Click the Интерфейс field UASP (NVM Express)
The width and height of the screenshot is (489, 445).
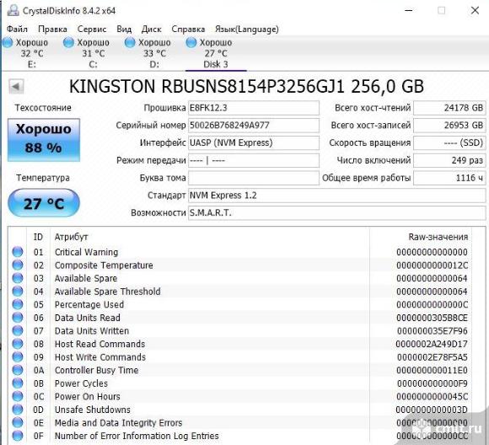[x=254, y=142]
